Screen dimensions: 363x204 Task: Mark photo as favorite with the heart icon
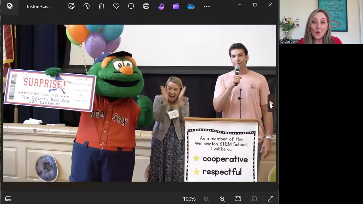point(116,6)
